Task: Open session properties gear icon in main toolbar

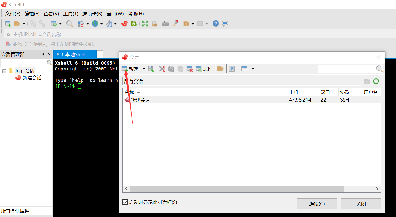Action: 54,24
